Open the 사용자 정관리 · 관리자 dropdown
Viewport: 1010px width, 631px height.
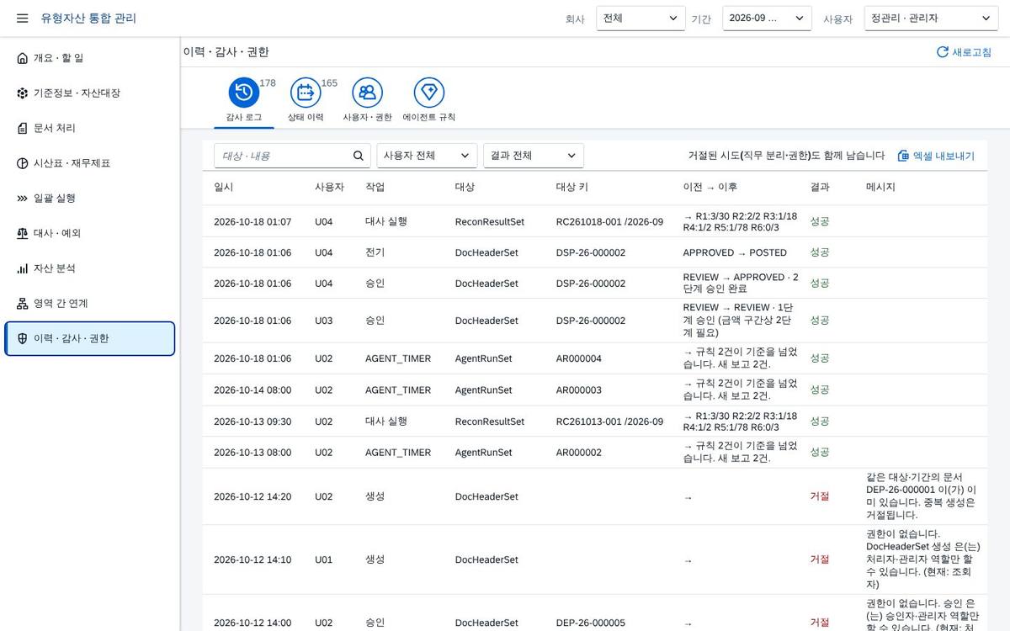(x=931, y=19)
